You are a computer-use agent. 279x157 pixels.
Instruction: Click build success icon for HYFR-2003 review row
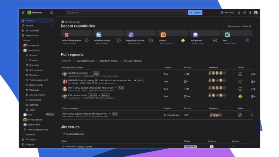(240, 89)
